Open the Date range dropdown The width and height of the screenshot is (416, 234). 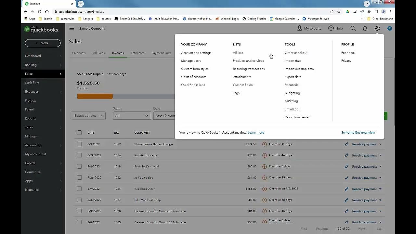(x=164, y=116)
